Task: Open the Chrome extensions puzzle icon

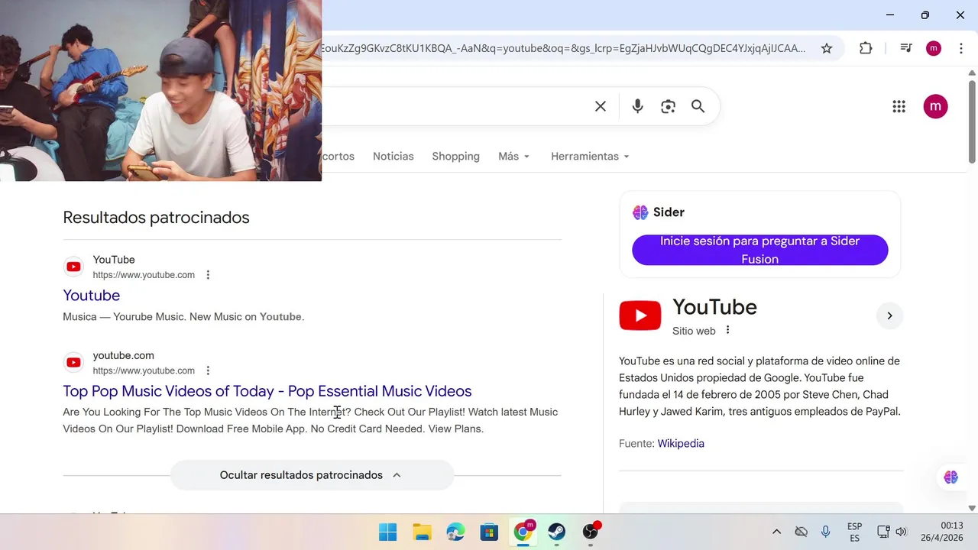Action: (x=866, y=48)
